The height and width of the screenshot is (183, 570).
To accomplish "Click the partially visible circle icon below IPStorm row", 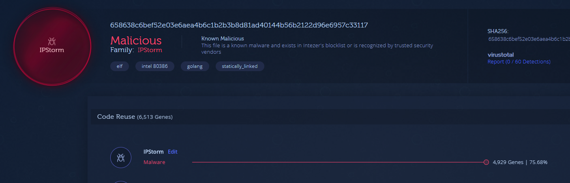I will pos(121,182).
